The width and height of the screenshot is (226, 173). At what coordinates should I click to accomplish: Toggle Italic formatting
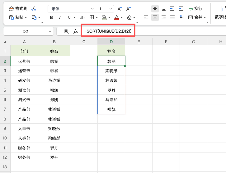(60, 17)
